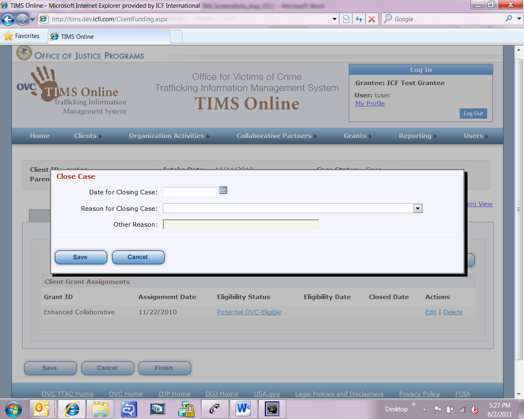
Task: Click the Office of Justice Programs seal
Action: click(24, 53)
